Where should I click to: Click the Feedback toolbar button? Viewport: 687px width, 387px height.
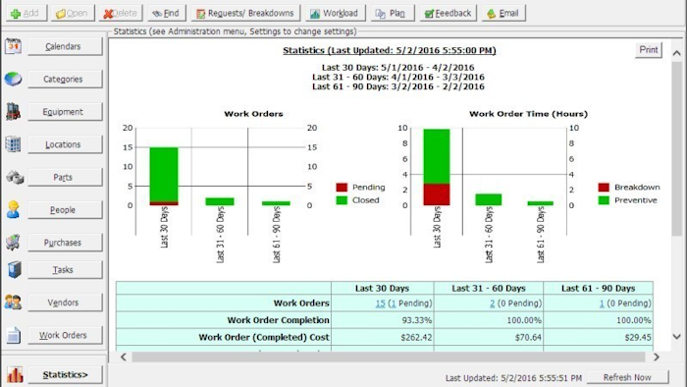pyautogui.click(x=448, y=13)
